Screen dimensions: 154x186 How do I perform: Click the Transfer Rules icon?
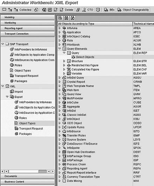(x=64, y=135)
